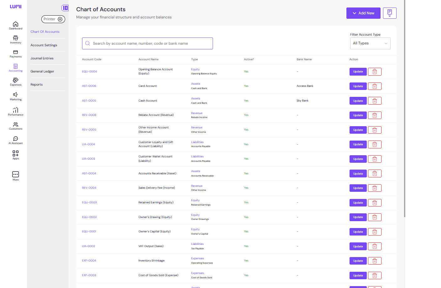Delete the VAT Output row
Screen dimensions: 441x288
375,246
